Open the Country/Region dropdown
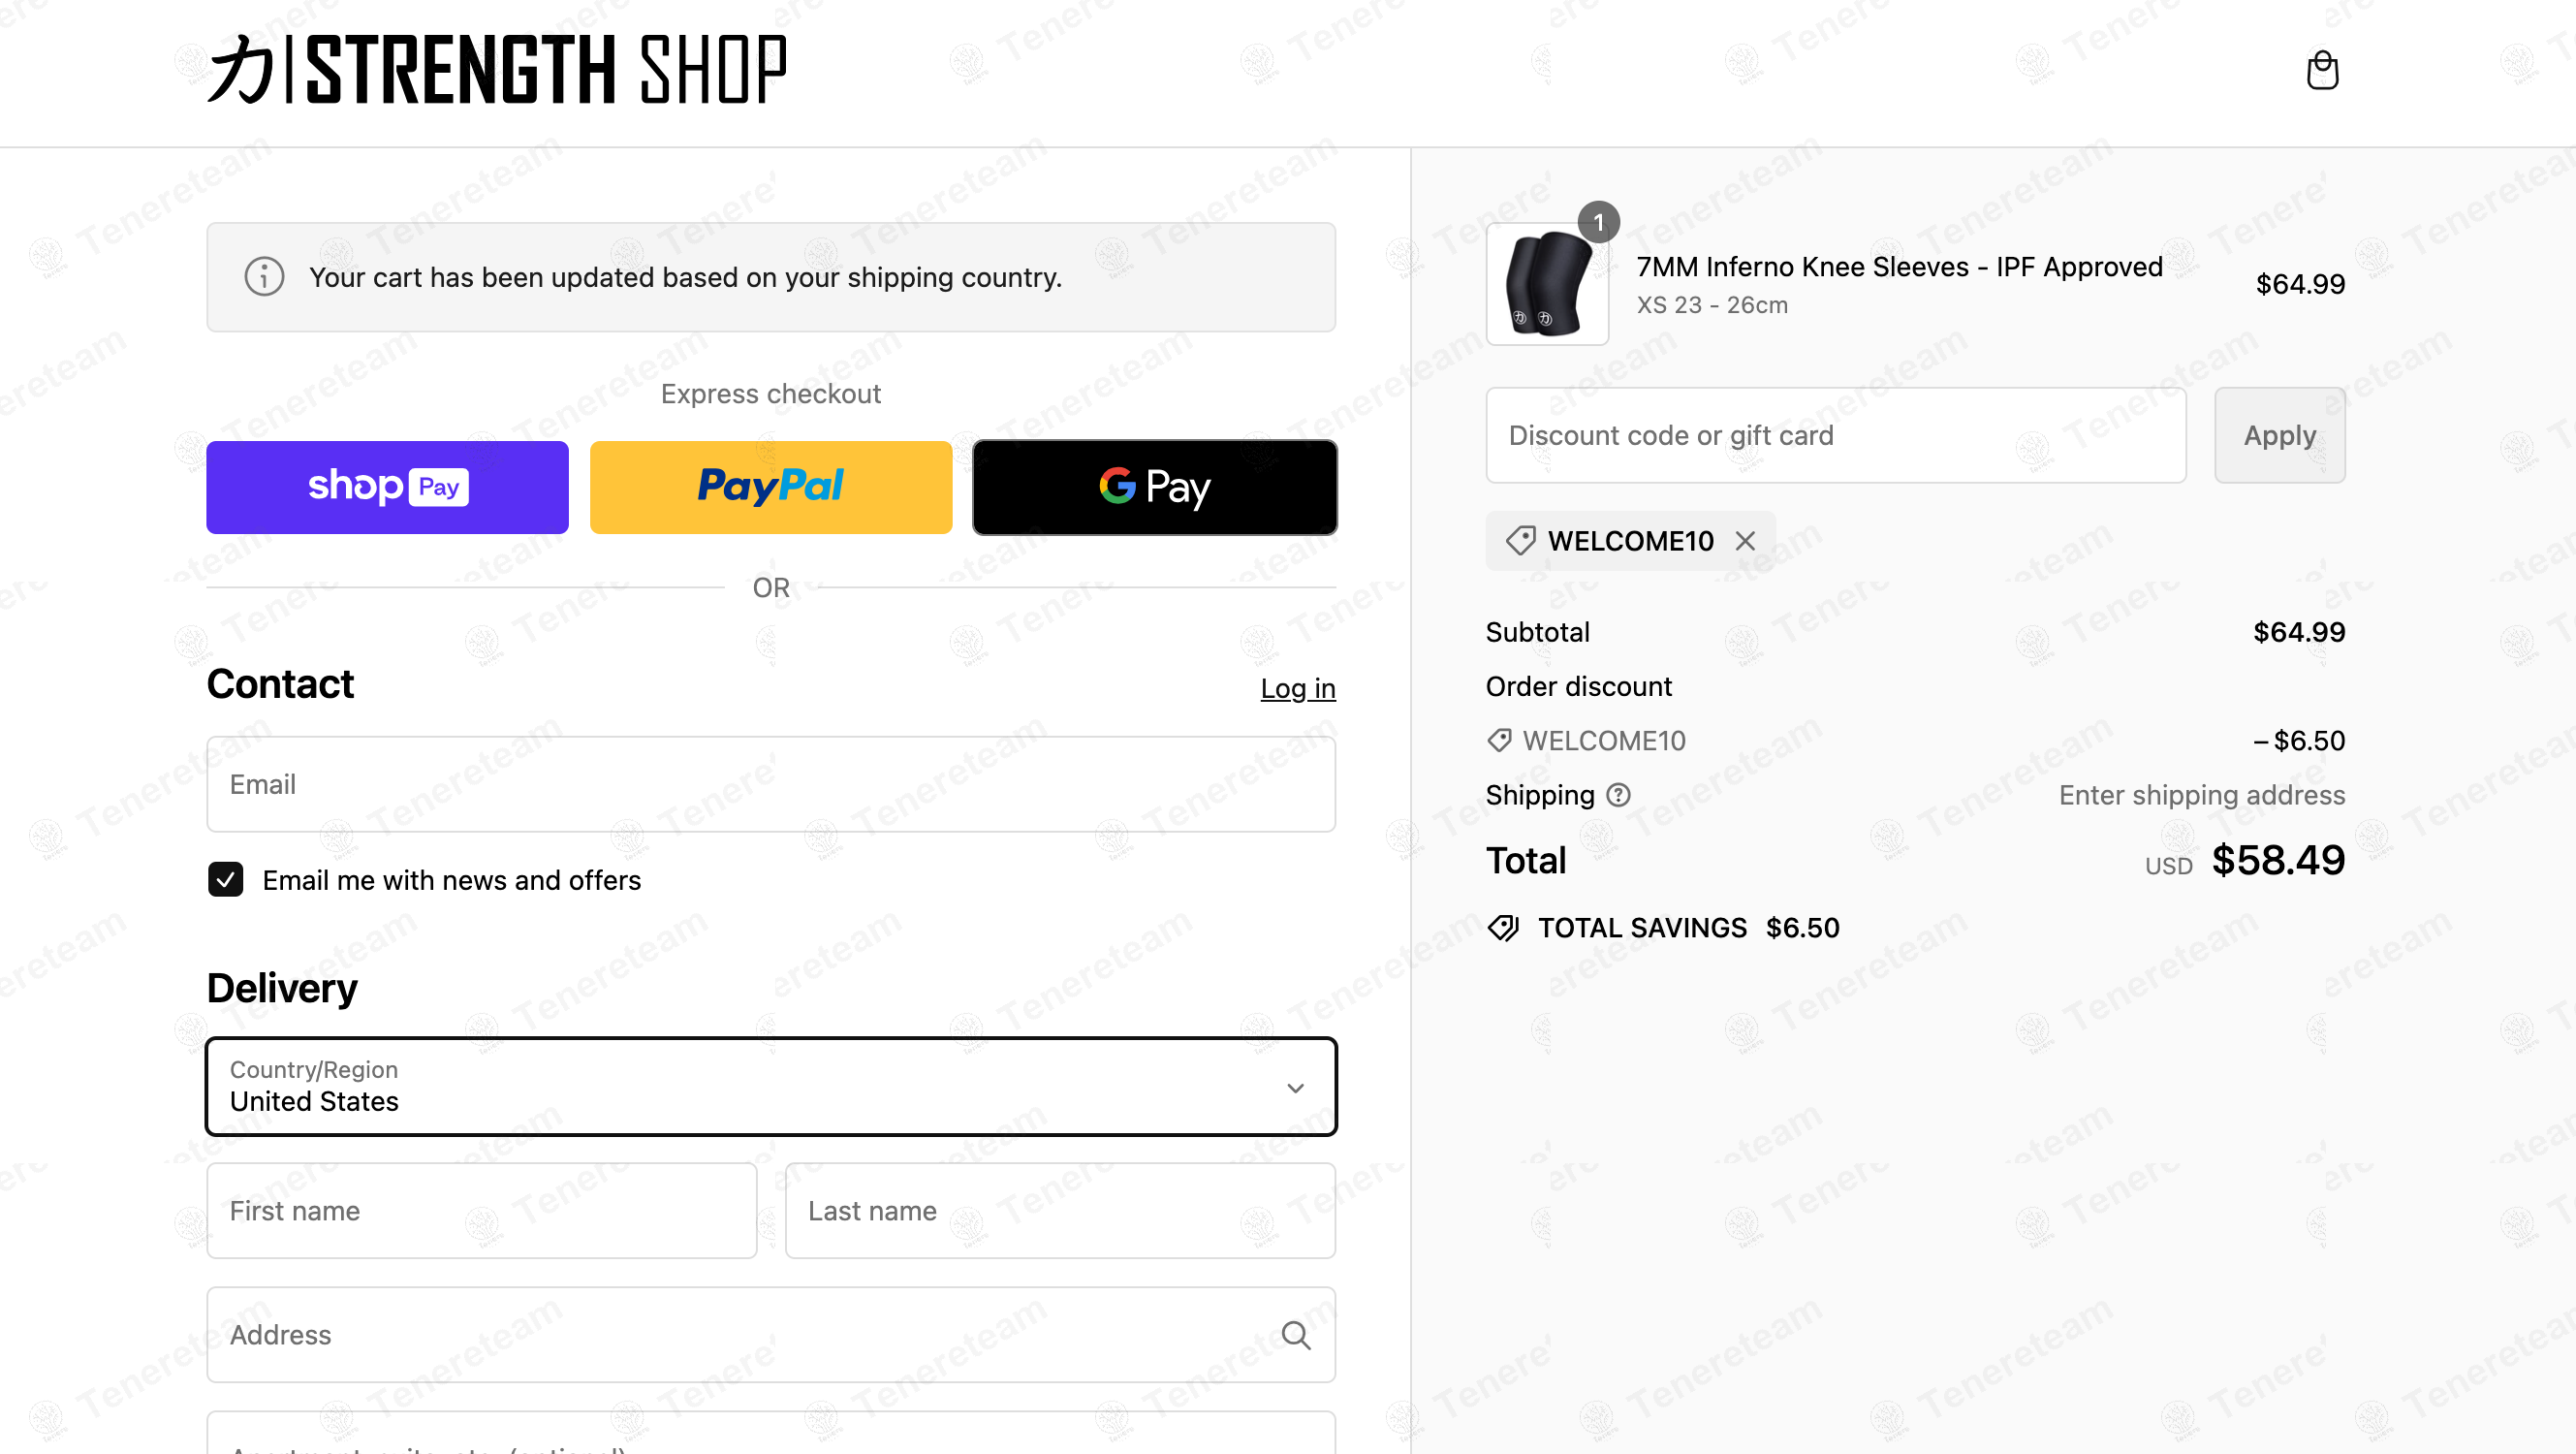 click(771, 1087)
